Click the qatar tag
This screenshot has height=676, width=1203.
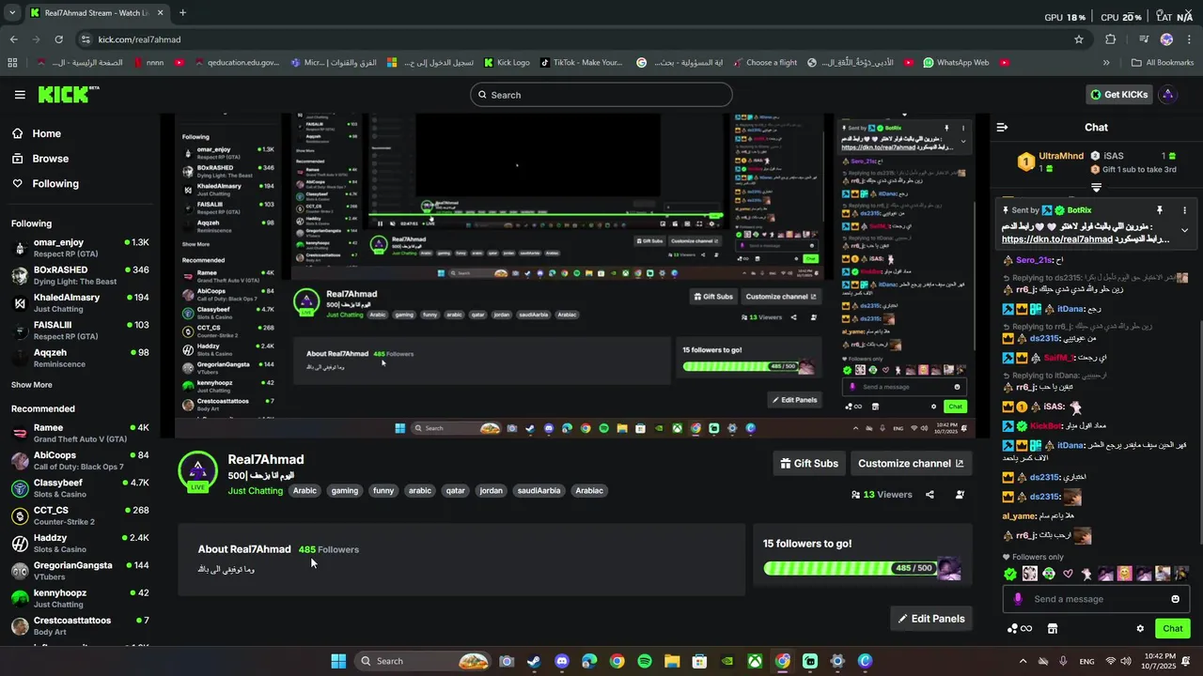[x=456, y=491]
